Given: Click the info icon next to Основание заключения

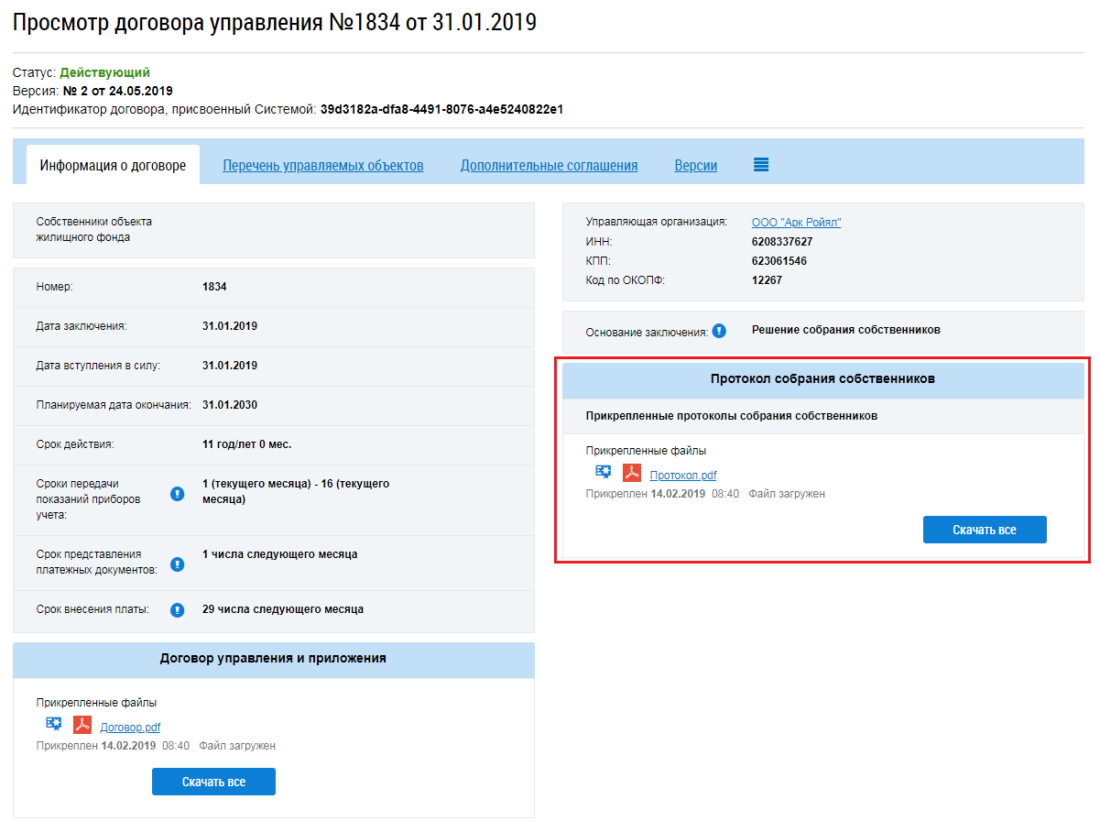Looking at the screenshot, I should point(719,331).
